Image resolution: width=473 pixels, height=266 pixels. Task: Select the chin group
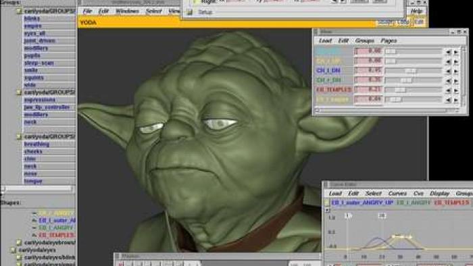[x=30, y=159]
